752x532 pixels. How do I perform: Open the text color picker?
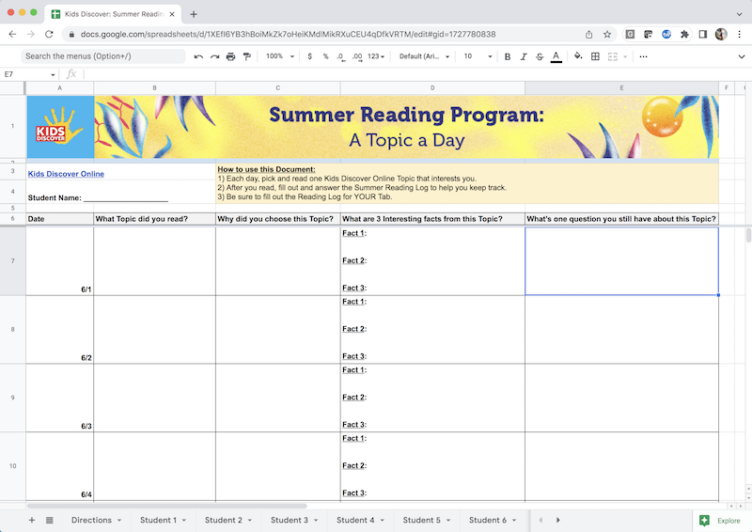click(556, 56)
